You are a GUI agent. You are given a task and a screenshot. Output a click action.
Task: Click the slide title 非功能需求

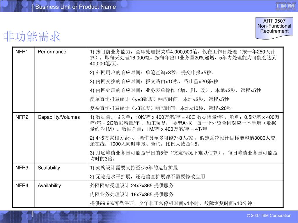(x=32, y=36)
